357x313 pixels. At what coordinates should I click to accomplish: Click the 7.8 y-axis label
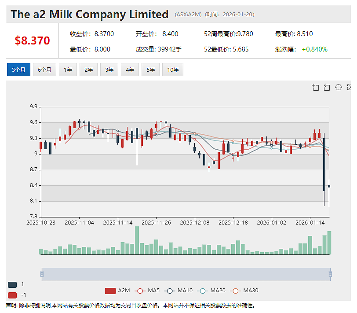tap(33, 217)
